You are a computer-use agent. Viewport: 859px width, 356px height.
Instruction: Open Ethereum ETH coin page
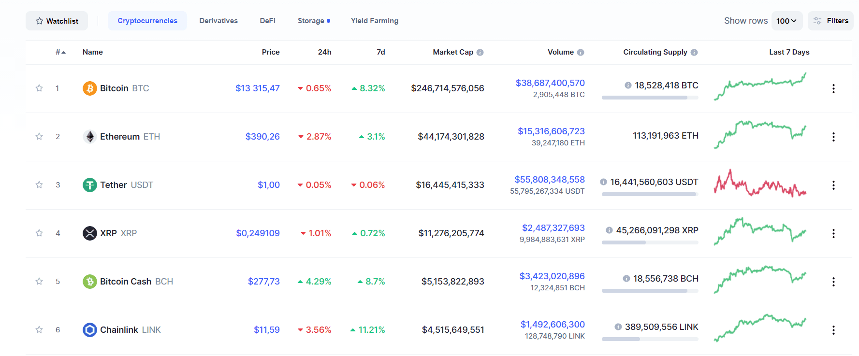(x=130, y=137)
